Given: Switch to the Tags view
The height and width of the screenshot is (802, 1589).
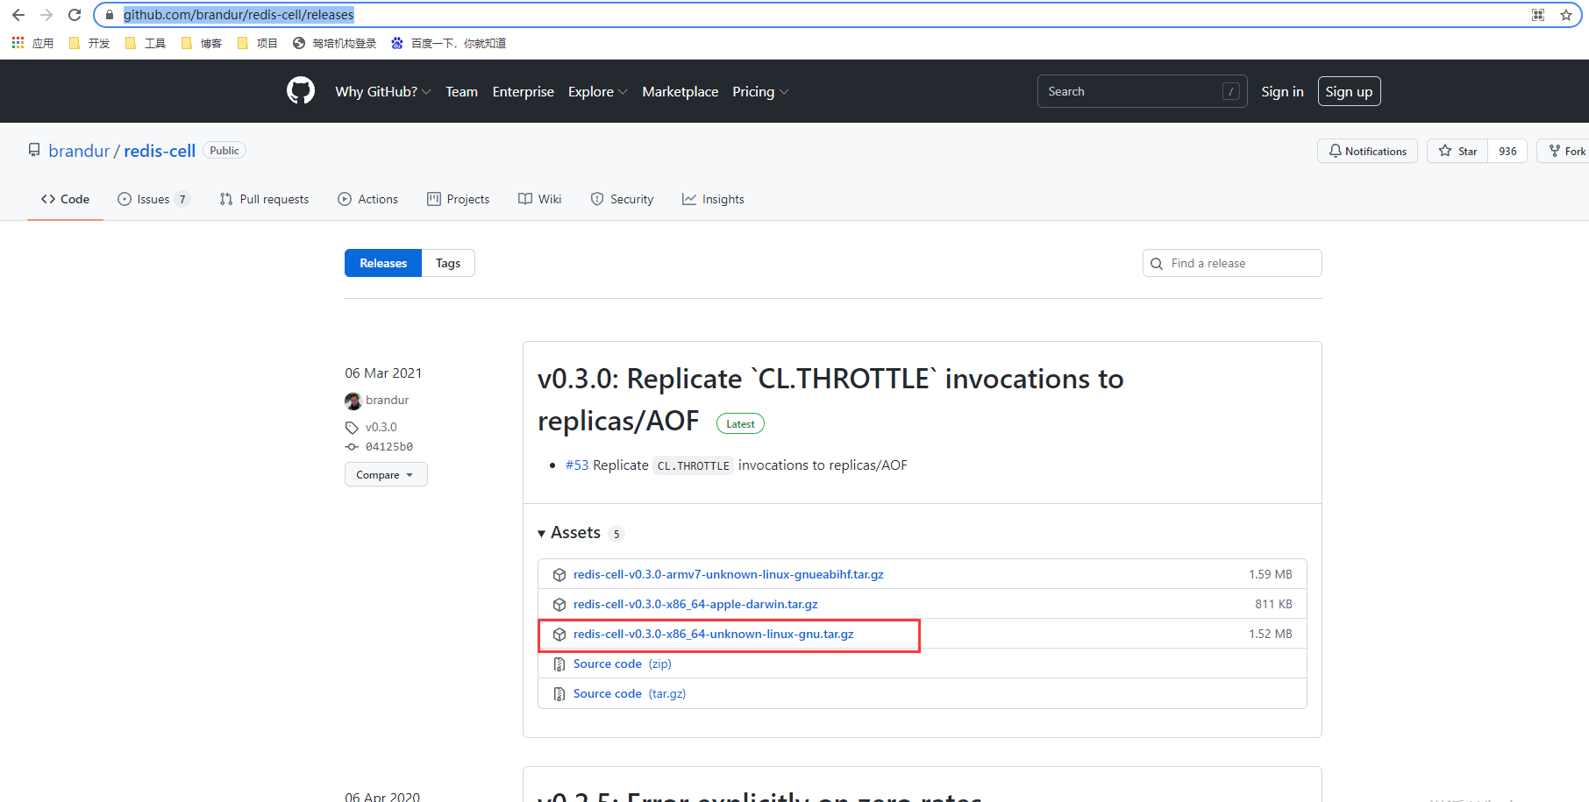Looking at the screenshot, I should [x=447, y=263].
